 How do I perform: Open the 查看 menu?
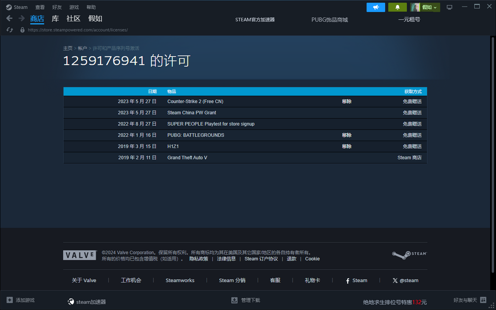point(40,7)
